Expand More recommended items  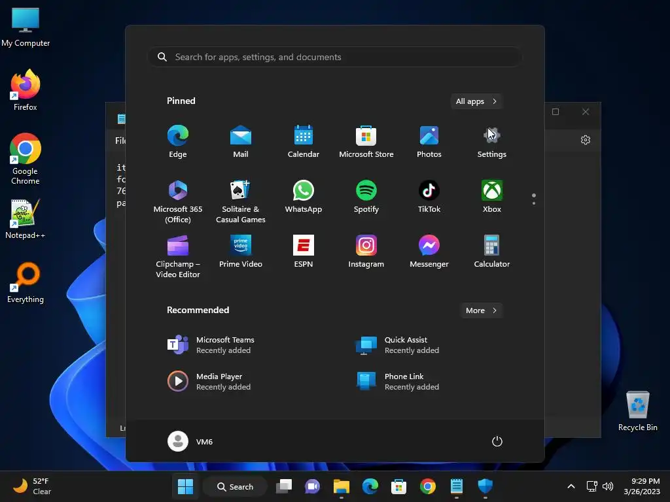click(x=481, y=310)
